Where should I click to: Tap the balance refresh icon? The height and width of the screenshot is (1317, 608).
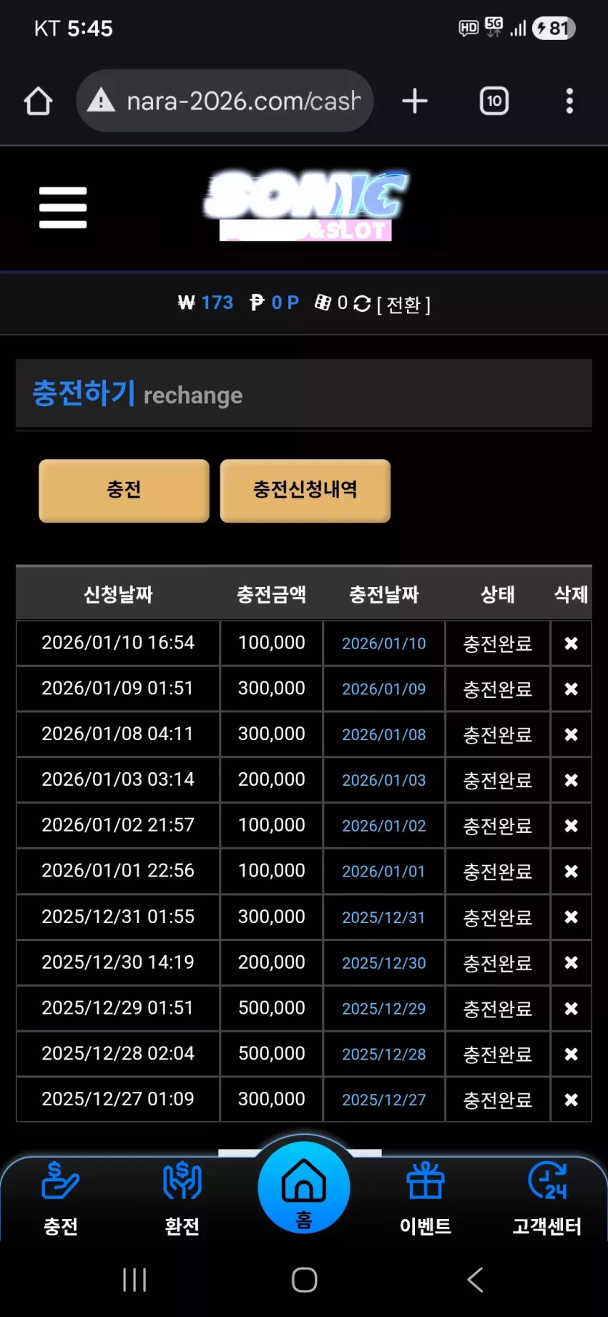(362, 303)
